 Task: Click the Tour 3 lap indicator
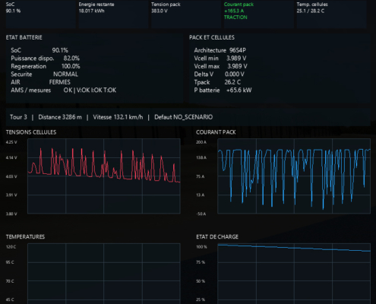pyautogui.click(x=18, y=117)
